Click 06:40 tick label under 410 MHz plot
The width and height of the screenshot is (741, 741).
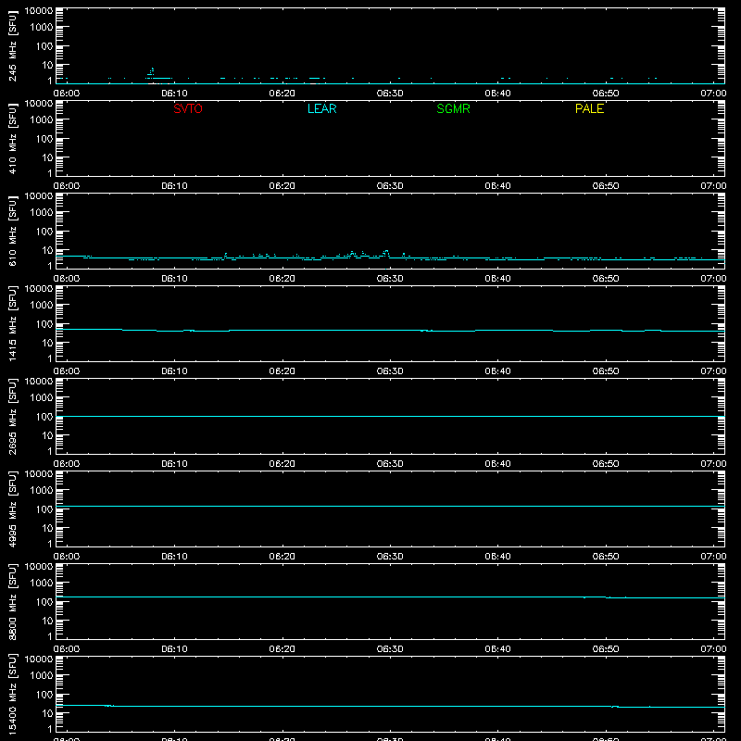[x=497, y=186]
